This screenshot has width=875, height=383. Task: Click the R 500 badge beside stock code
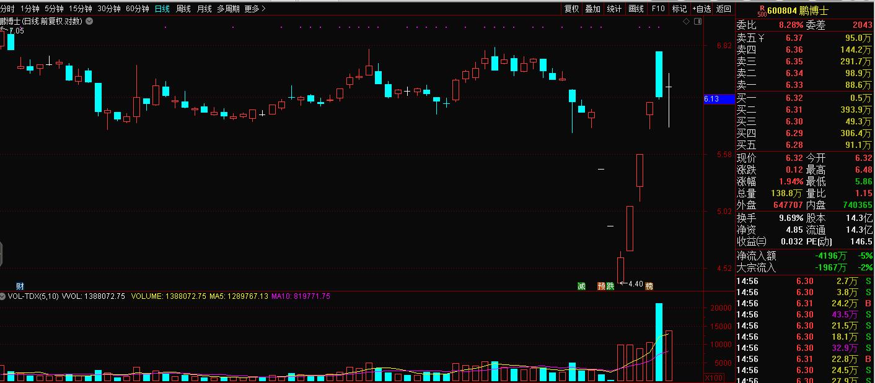[x=762, y=10]
